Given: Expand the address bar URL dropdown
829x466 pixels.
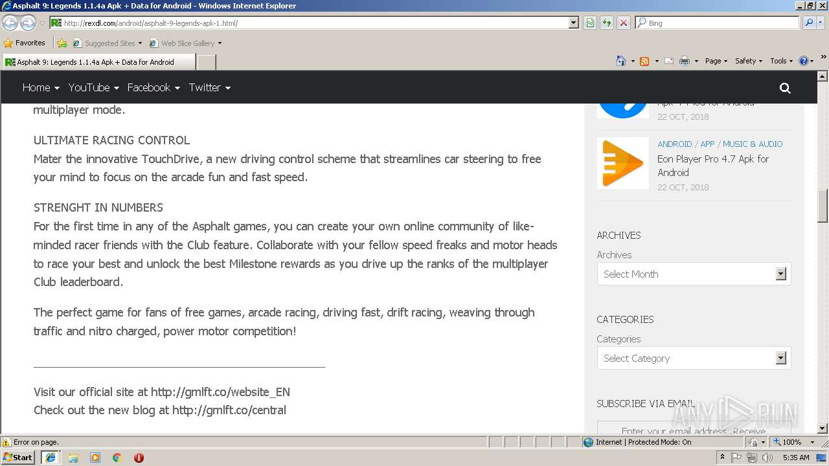Looking at the screenshot, I should (573, 23).
